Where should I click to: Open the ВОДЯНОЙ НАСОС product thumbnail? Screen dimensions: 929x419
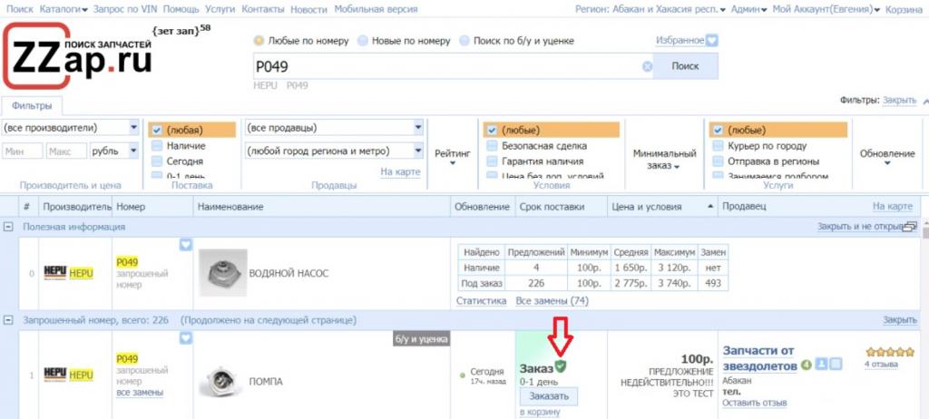tap(222, 272)
